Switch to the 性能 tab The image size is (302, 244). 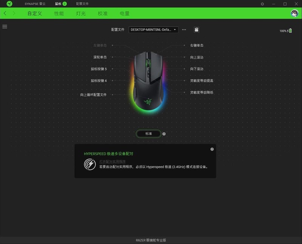click(x=59, y=13)
